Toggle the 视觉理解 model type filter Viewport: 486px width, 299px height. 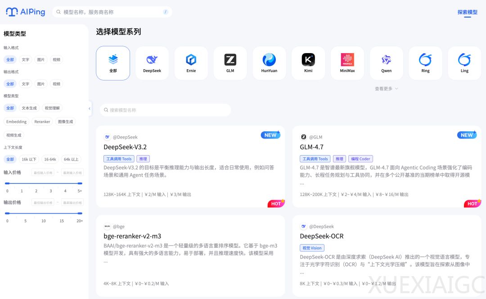pos(53,108)
